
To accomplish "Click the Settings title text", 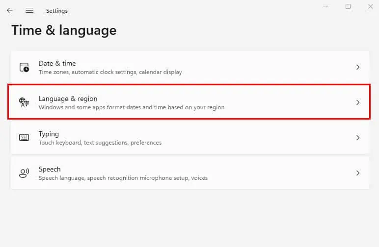I will (57, 11).
